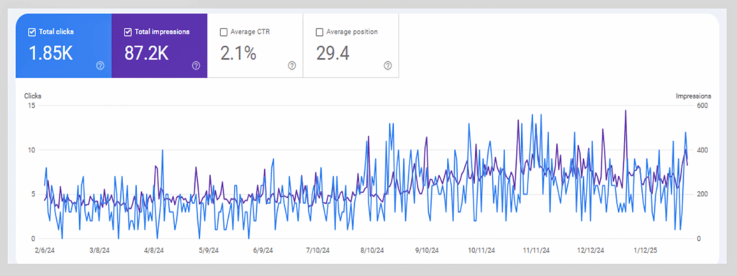Click the 3/8/24 date label

[x=99, y=251]
